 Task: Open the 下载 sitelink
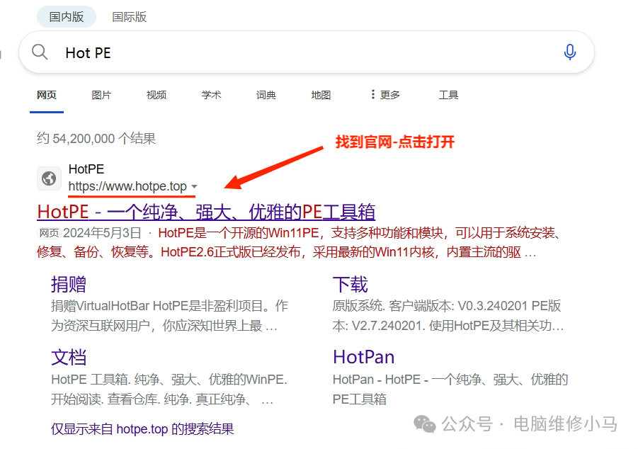(x=350, y=284)
